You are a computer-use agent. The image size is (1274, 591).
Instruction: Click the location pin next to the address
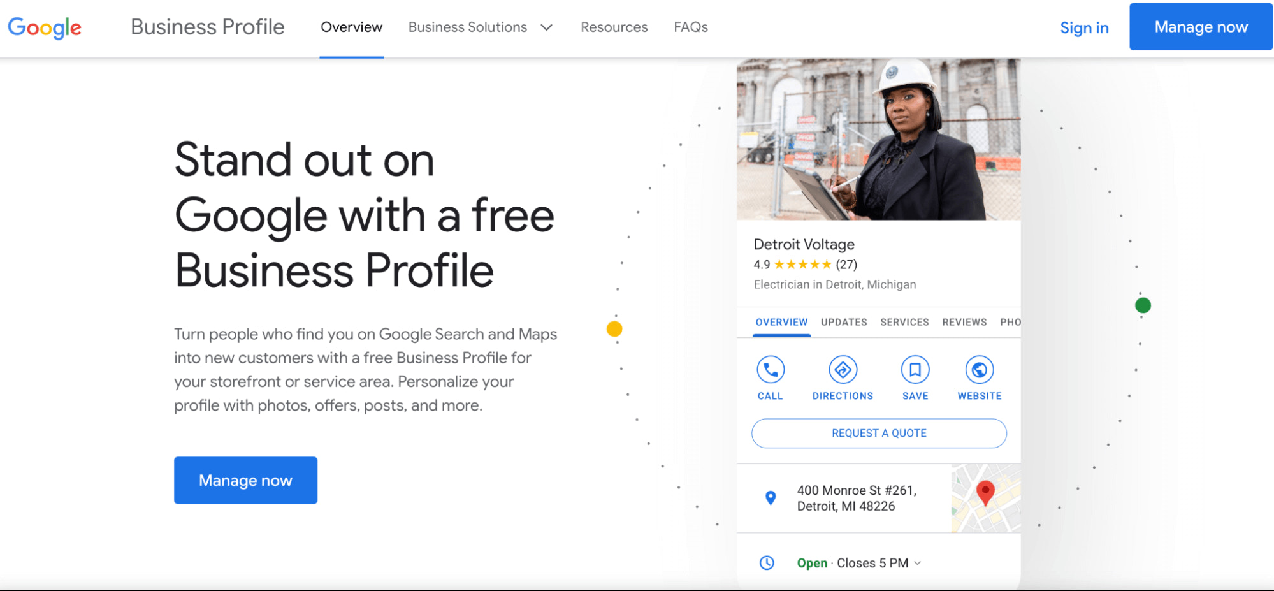(x=771, y=499)
